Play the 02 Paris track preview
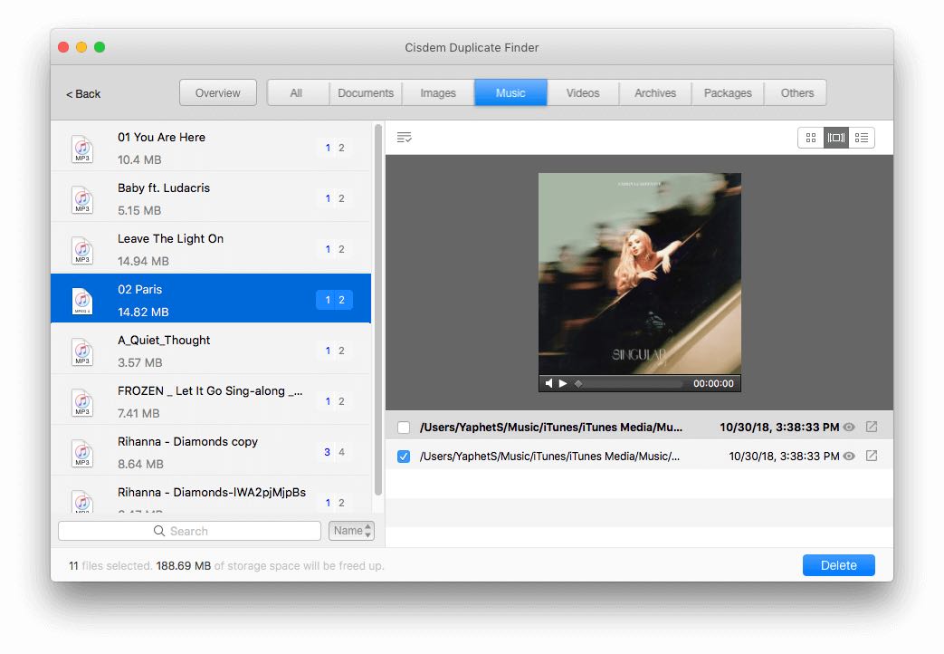This screenshot has width=944, height=654. [x=563, y=383]
